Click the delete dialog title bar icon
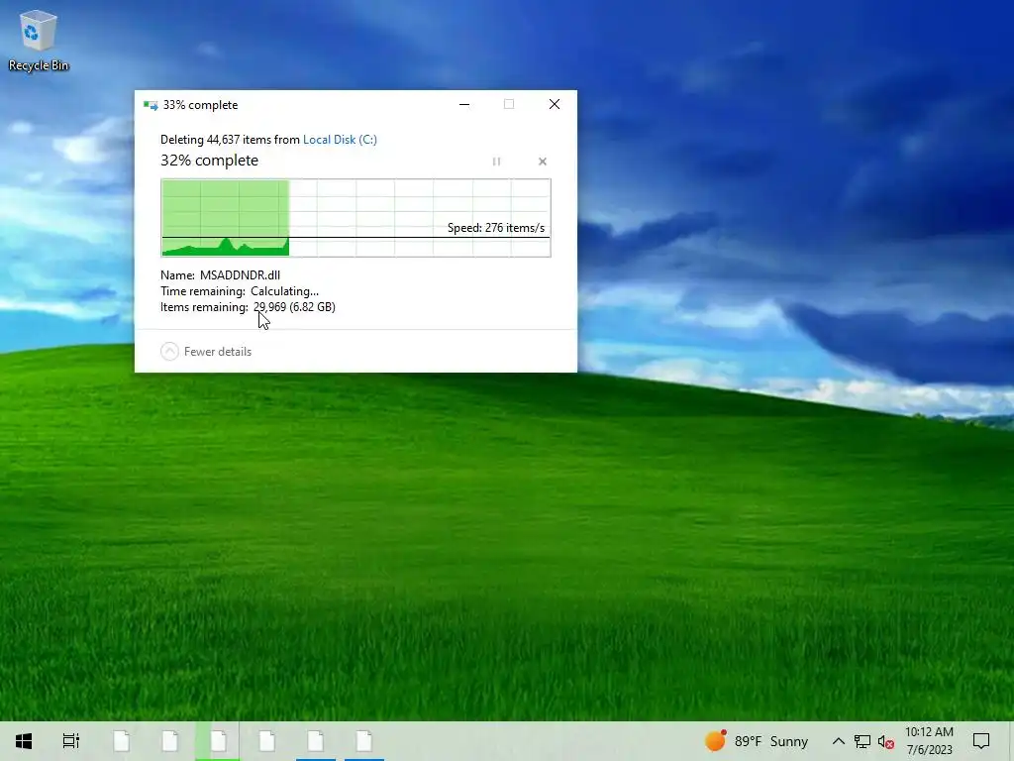Viewport: 1014px width, 761px height. click(x=151, y=105)
